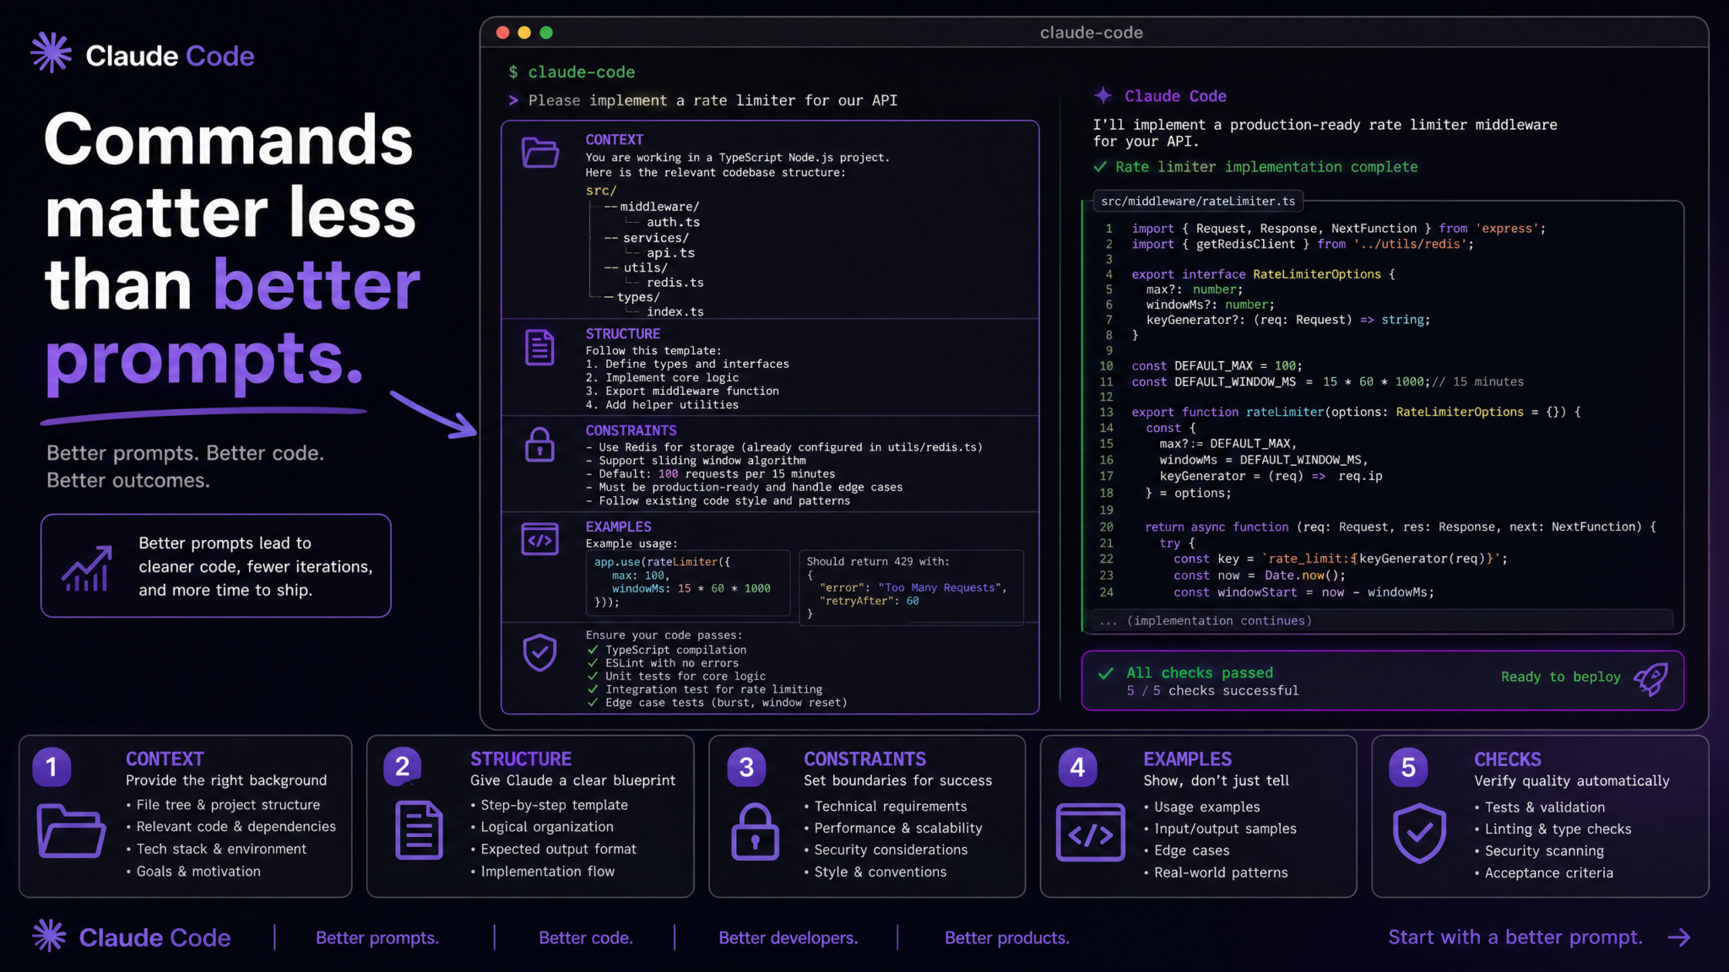Select api.ts in the file tree
The height and width of the screenshot is (972, 1729).
pyautogui.click(x=670, y=253)
